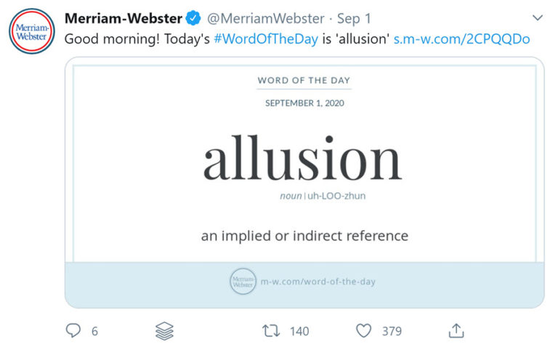Share the tweet using upload icon

456,331
